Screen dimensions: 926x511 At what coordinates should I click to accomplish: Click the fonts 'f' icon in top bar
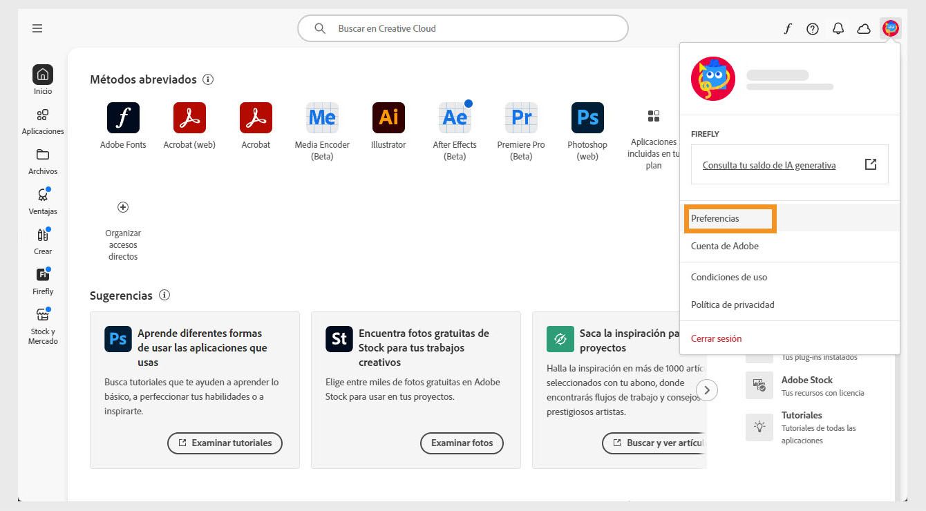(788, 28)
